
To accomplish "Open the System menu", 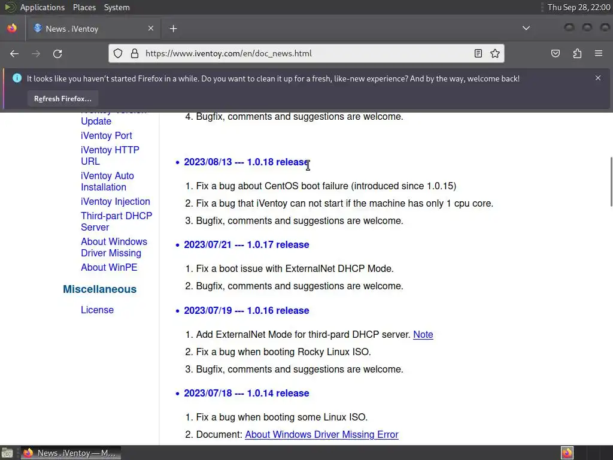I will pyautogui.click(x=117, y=7).
